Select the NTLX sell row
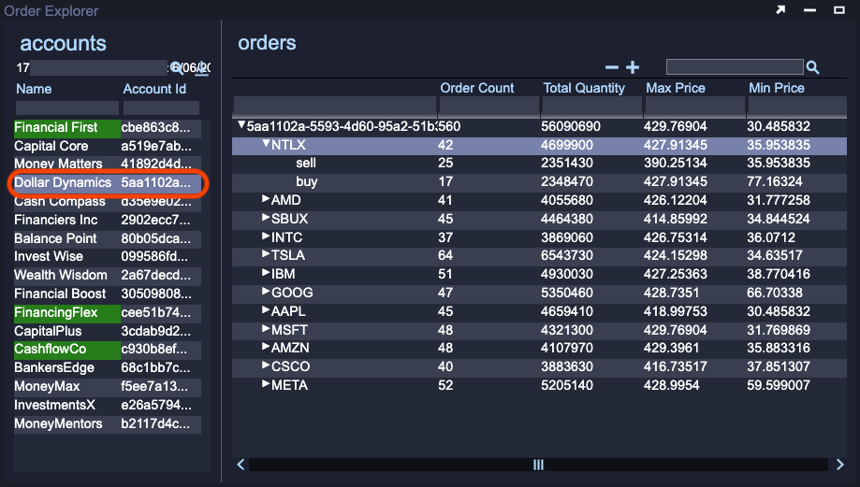 (306, 164)
